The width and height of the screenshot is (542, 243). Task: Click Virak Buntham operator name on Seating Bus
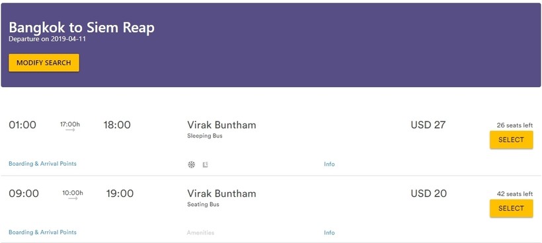[221, 193]
